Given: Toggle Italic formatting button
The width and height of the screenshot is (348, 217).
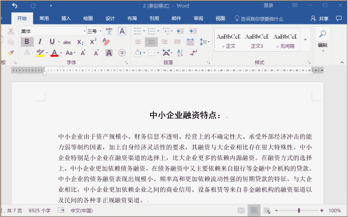Looking at the screenshot, I should [40, 42].
